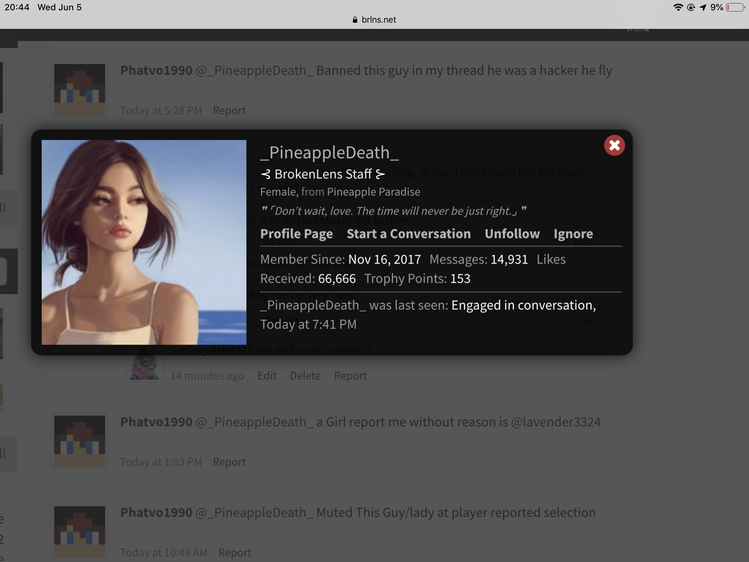Open Phatvo1990 avatar on Muted post
The height and width of the screenshot is (562, 749).
coord(80,532)
